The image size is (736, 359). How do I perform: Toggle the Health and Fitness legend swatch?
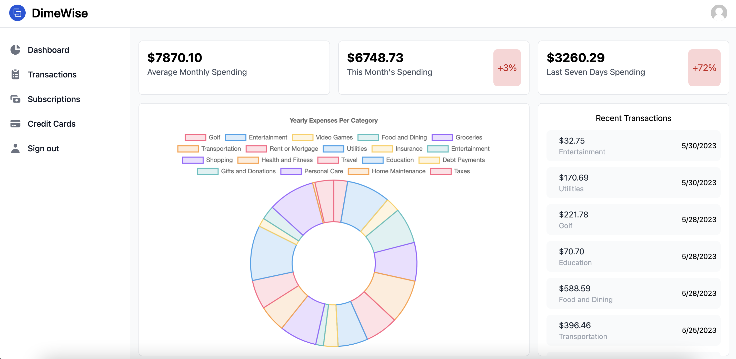(248, 160)
